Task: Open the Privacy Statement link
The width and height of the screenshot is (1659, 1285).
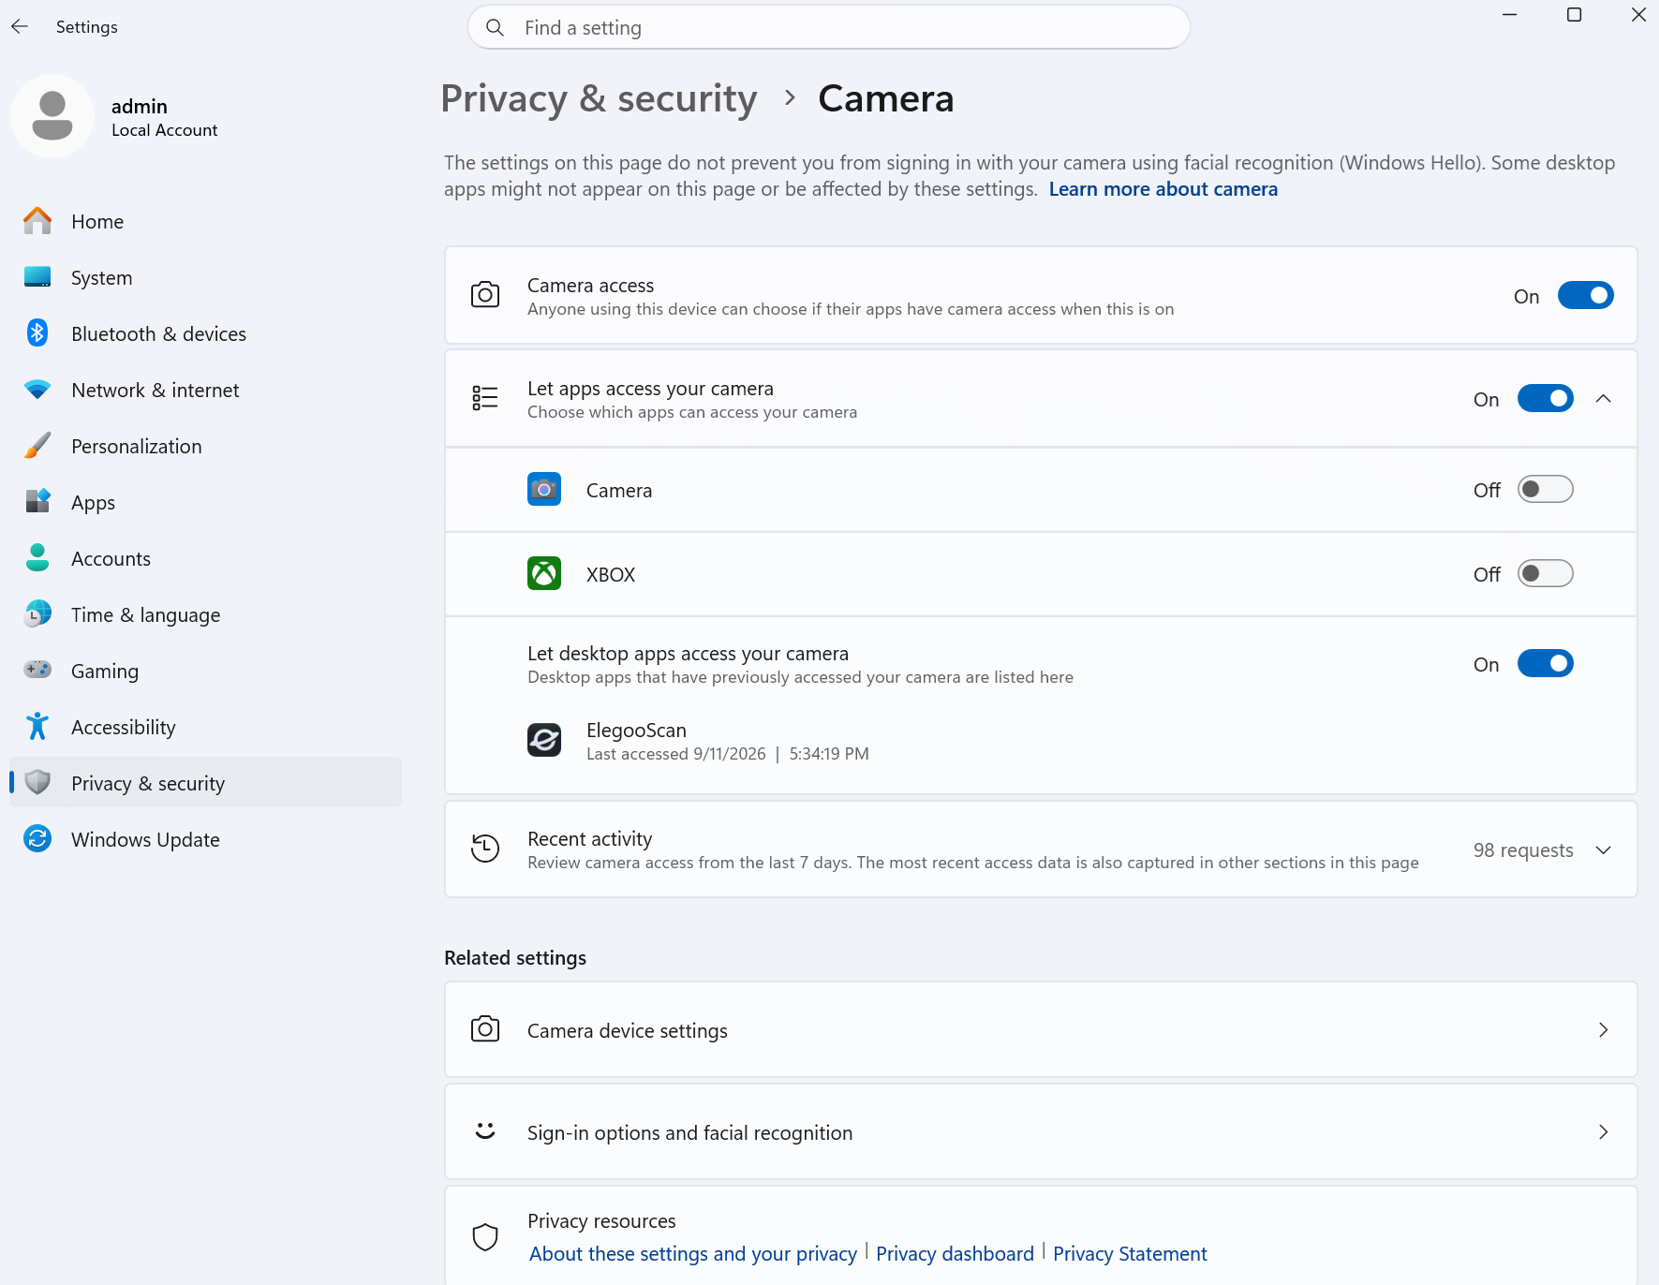Action: 1130,1254
